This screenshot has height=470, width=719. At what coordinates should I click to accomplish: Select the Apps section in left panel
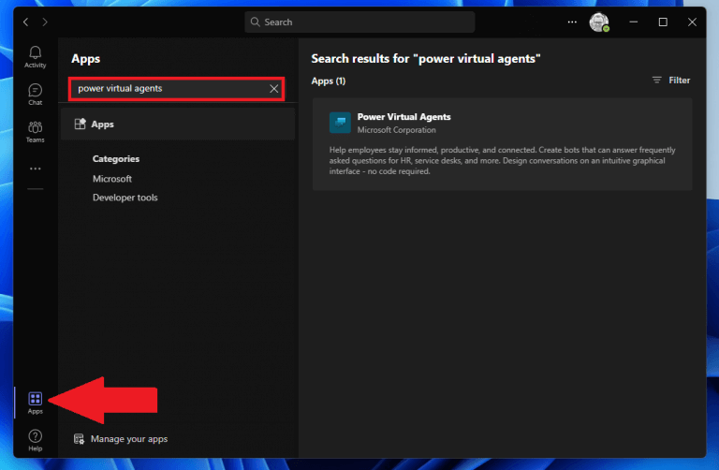pyautogui.click(x=178, y=124)
